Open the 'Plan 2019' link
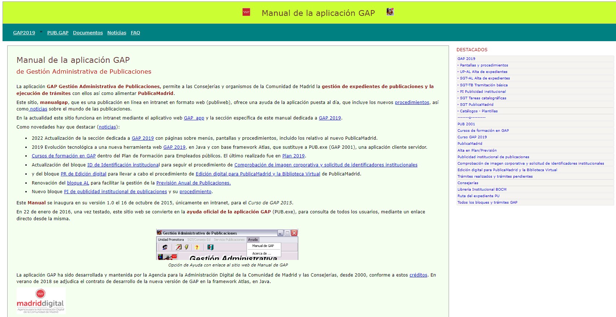 click(x=294, y=156)
